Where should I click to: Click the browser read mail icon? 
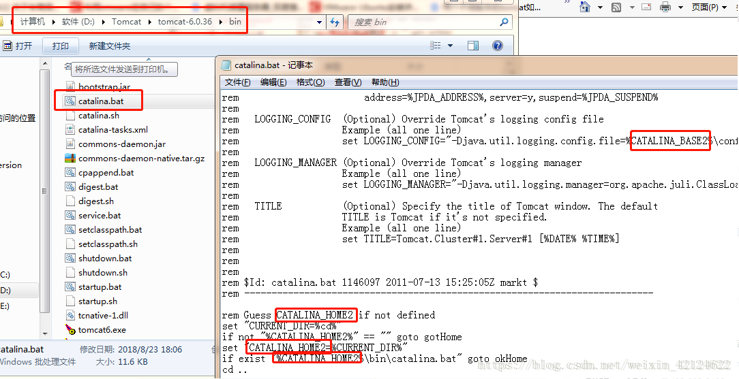point(646,7)
